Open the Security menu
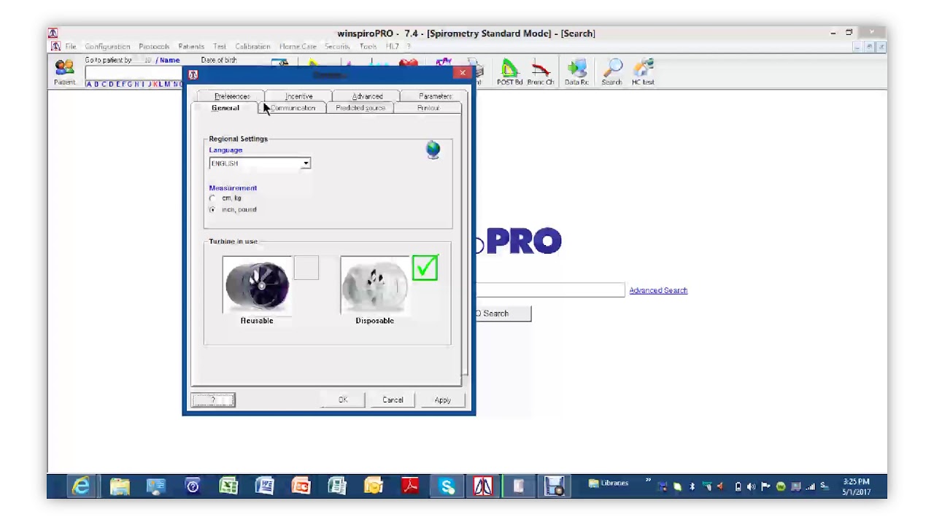The height and width of the screenshot is (525, 934). [x=337, y=47]
